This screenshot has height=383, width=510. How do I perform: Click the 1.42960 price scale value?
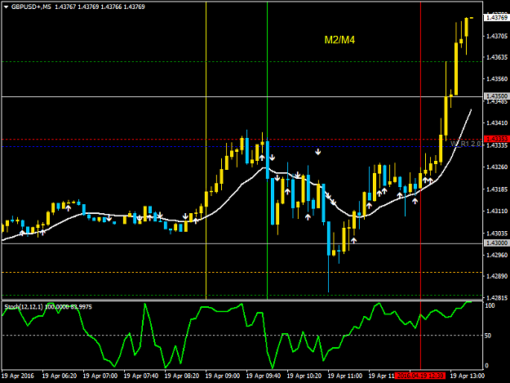[497, 255]
